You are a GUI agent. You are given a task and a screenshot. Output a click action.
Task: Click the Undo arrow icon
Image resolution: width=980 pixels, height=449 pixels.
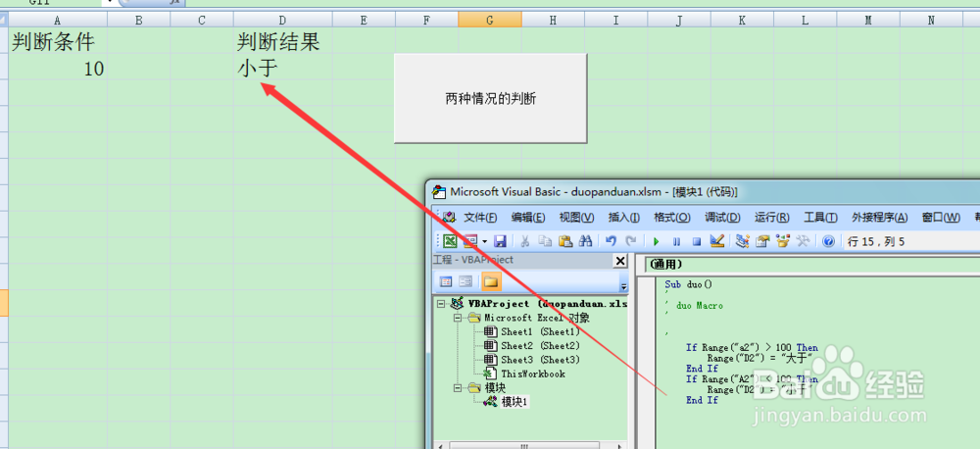tap(612, 241)
